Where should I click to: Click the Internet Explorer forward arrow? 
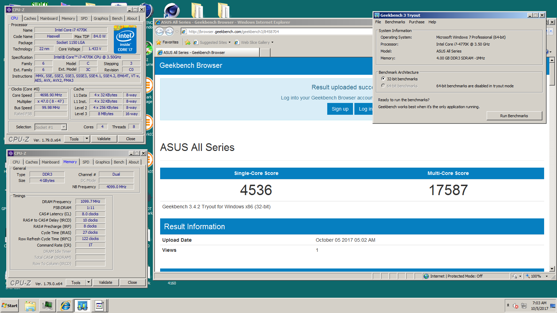tap(169, 32)
